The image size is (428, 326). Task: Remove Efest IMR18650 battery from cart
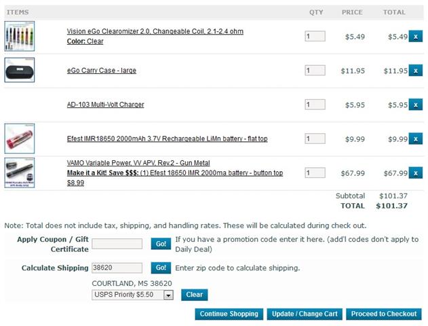tap(415, 139)
